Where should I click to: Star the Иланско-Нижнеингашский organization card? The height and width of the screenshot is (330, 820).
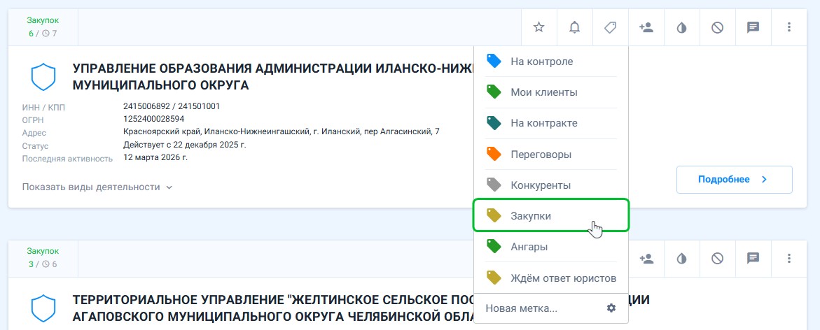click(x=538, y=28)
